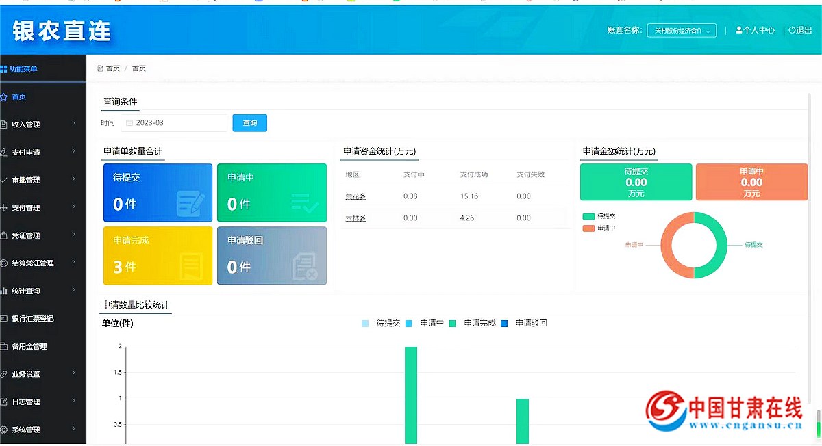Click the blue 查询 button

(249, 123)
